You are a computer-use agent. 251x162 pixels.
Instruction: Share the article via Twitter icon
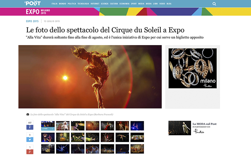pyautogui.click(x=30, y=139)
